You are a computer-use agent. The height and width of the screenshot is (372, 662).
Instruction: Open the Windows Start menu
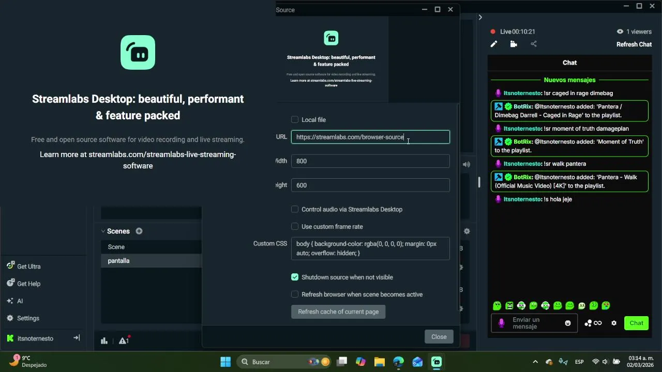pos(225,362)
